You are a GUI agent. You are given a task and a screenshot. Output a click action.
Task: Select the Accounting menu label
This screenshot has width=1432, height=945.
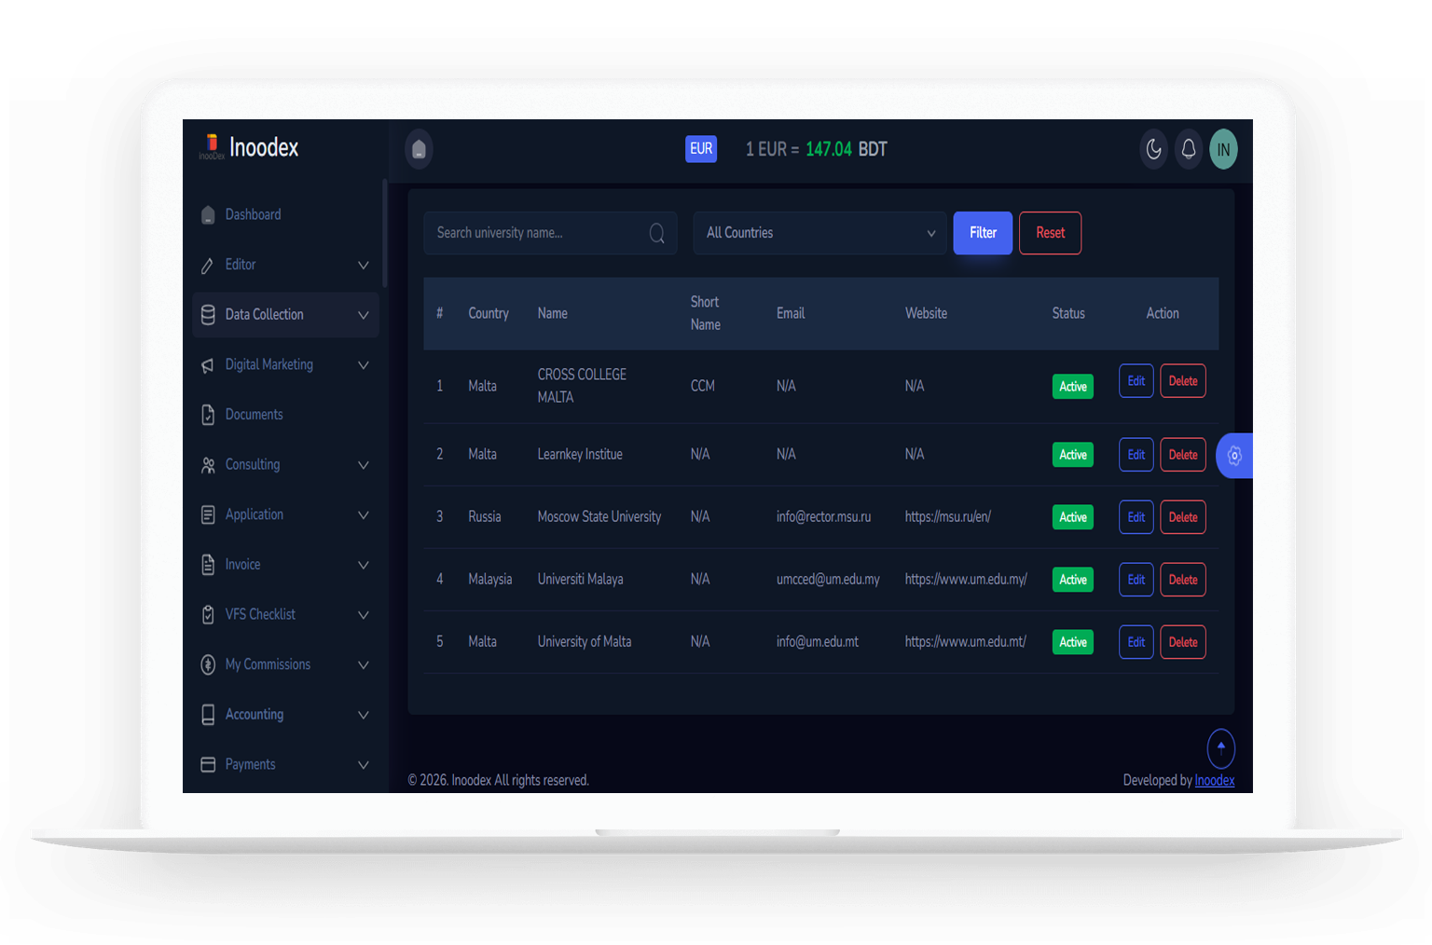point(255,714)
